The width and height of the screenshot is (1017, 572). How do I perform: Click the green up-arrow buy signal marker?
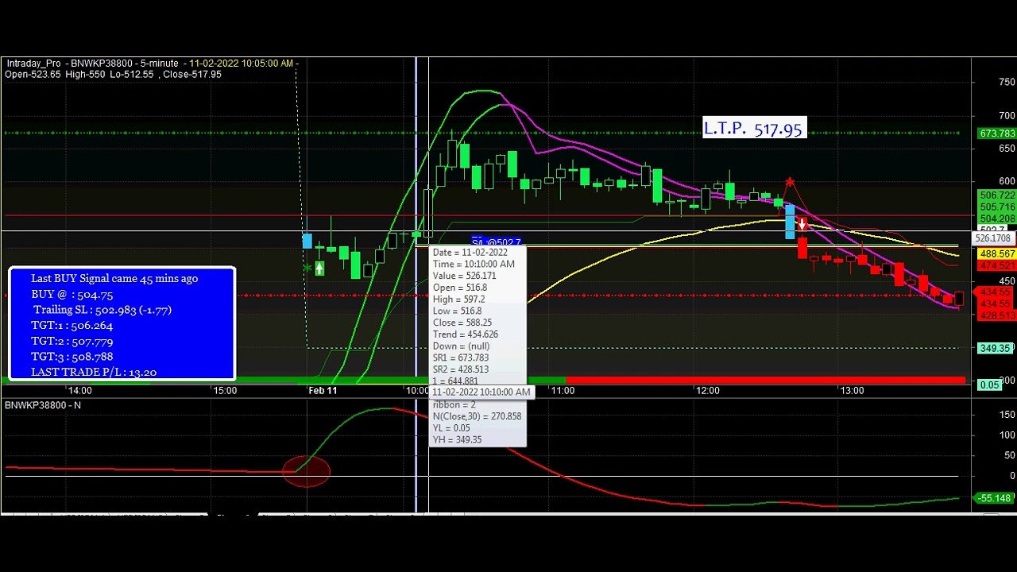pos(319,269)
